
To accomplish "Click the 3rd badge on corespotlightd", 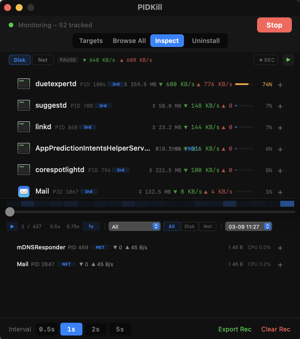I will (x=121, y=170).
